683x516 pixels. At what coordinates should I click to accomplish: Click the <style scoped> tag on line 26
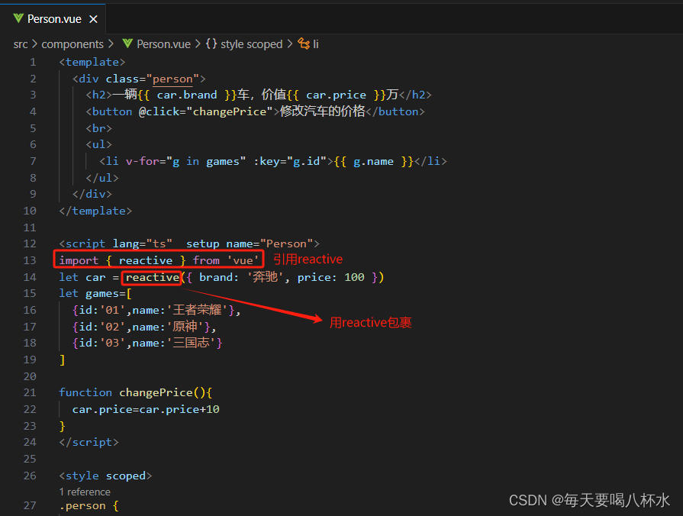tap(106, 476)
